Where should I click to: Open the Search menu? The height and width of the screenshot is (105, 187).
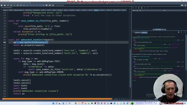pyautogui.click(x=6, y=3)
